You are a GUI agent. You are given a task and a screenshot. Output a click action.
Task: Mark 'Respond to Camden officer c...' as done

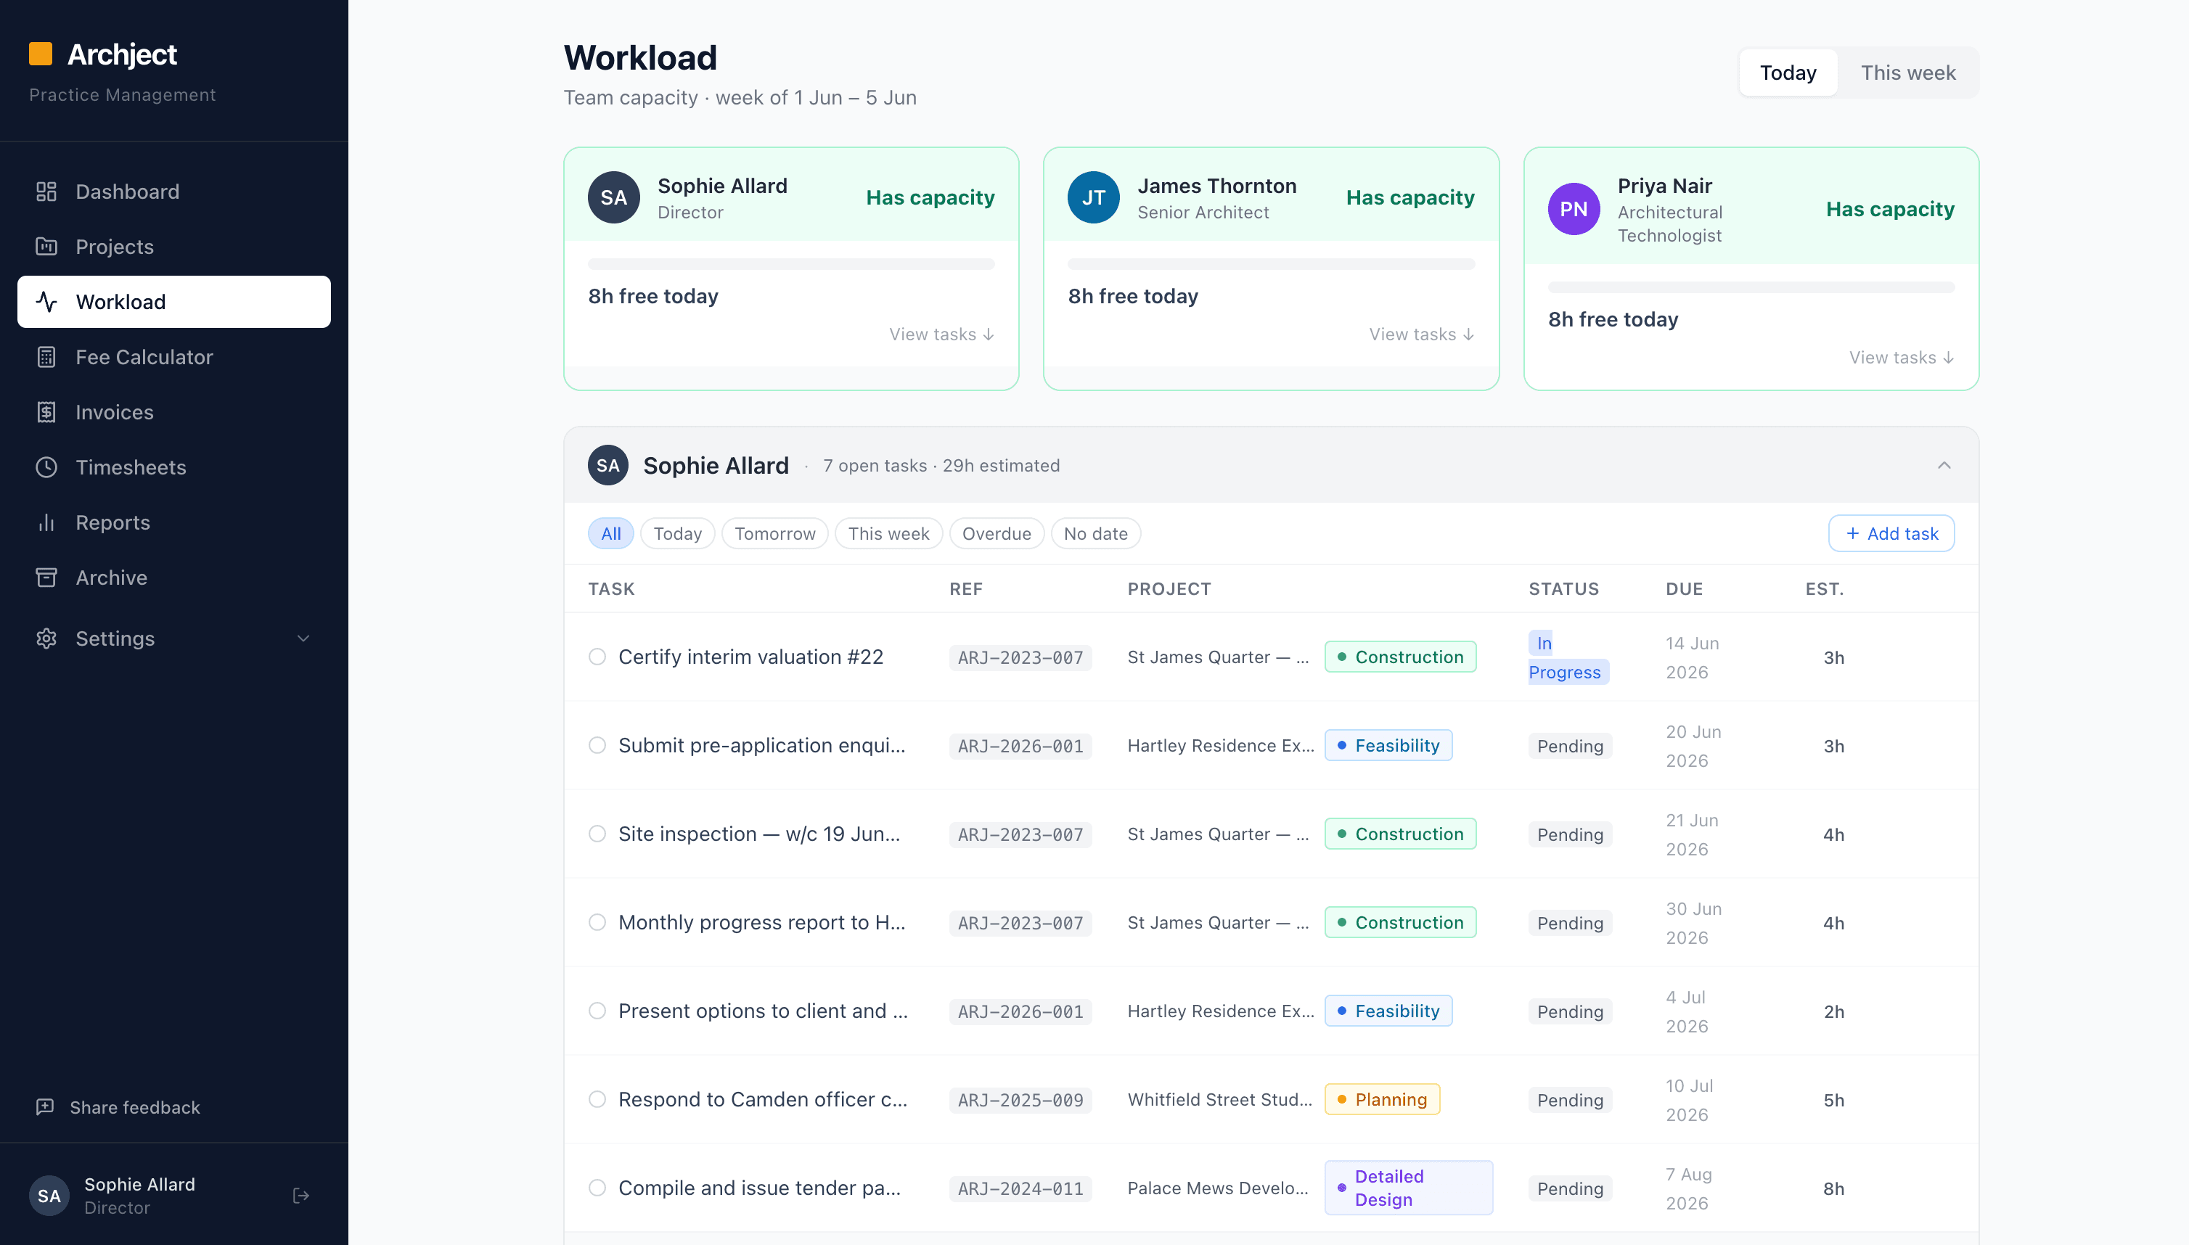tap(597, 1098)
